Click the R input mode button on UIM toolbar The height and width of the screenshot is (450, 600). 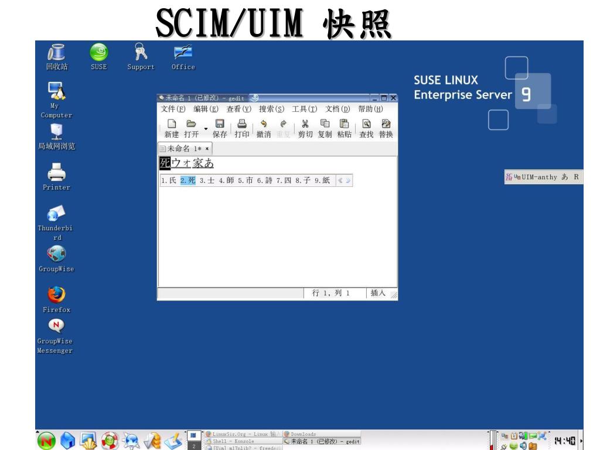coord(576,177)
